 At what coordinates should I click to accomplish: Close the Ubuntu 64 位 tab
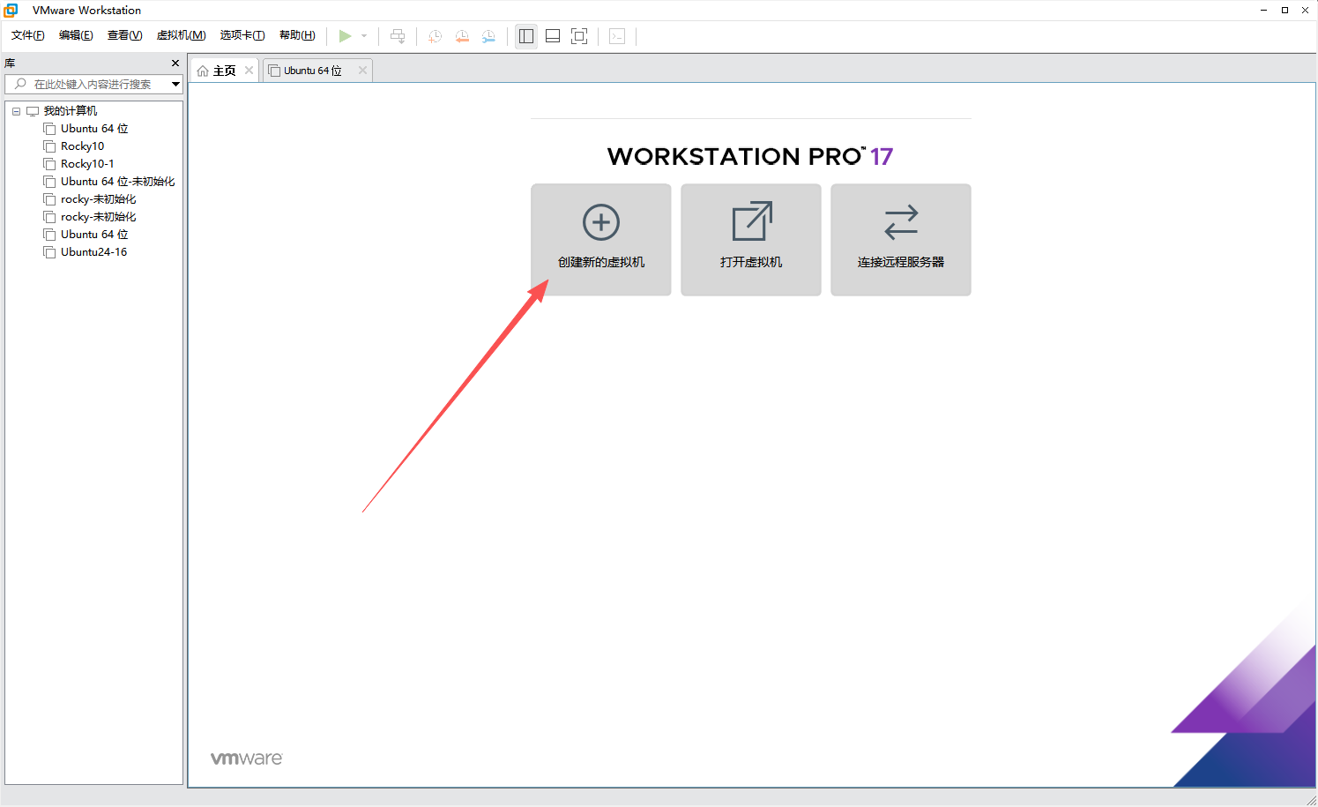(362, 71)
